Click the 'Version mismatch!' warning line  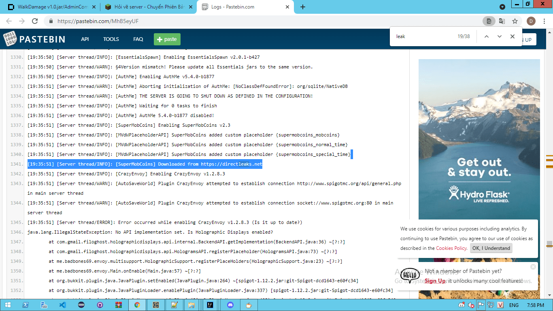click(x=170, y=67)
